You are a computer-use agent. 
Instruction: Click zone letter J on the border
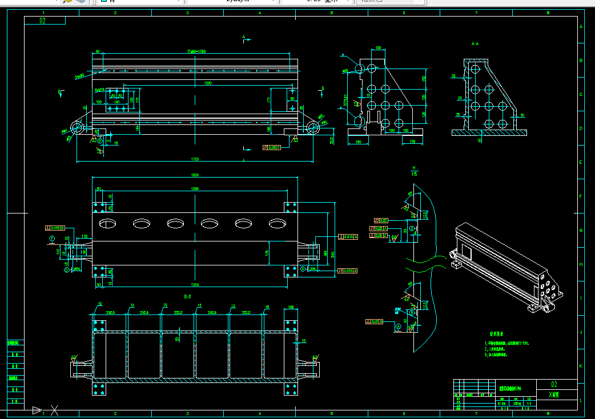[581, 332]
